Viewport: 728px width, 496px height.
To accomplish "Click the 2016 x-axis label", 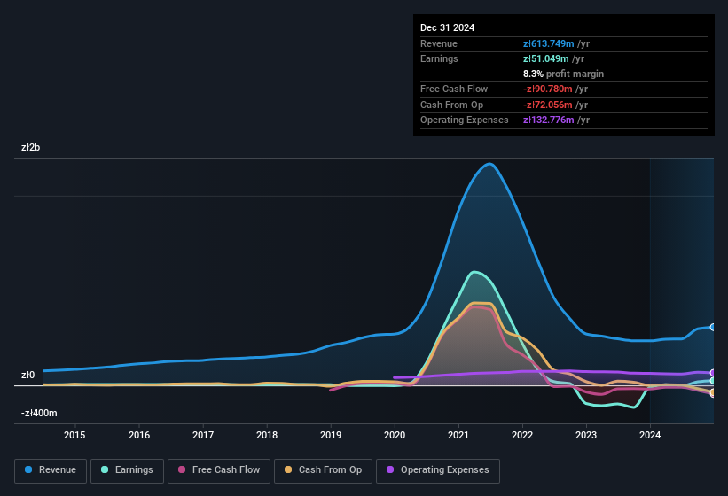I will (139, 435).
